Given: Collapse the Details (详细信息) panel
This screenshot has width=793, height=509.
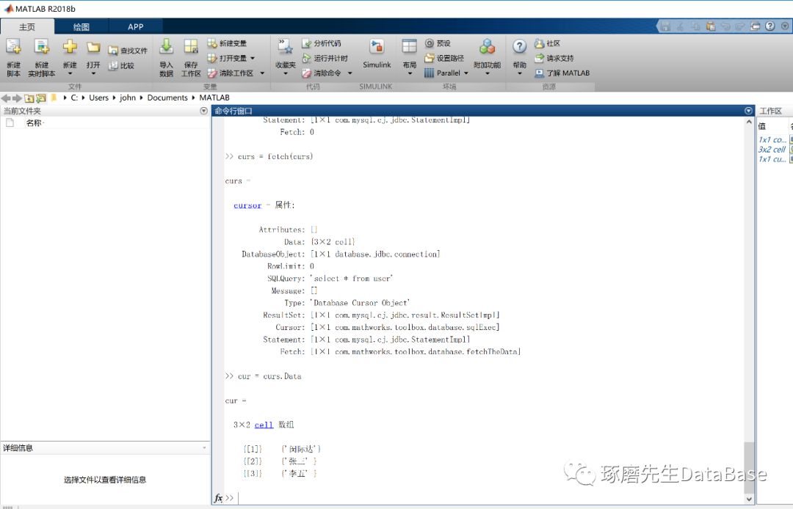Looking at the screenshot, I should coord(204,448).
